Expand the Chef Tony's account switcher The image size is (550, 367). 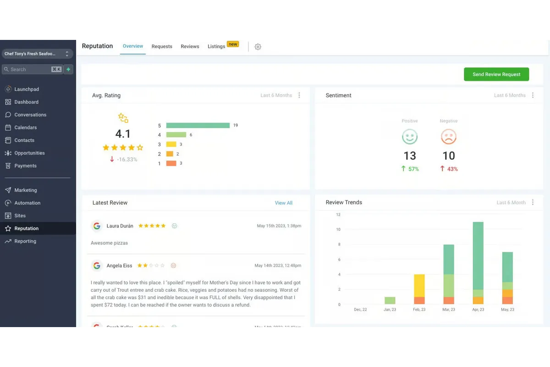click(38, 54)
